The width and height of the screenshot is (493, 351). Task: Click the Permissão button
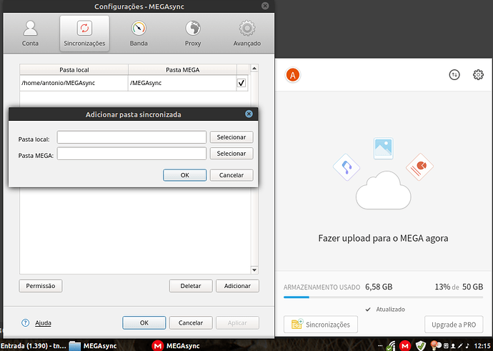41,286
